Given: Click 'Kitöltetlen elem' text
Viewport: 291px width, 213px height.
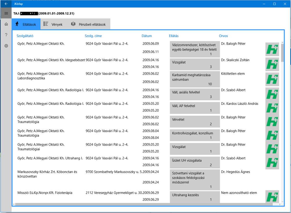Looking at the screenshot, I should (233, 74).
